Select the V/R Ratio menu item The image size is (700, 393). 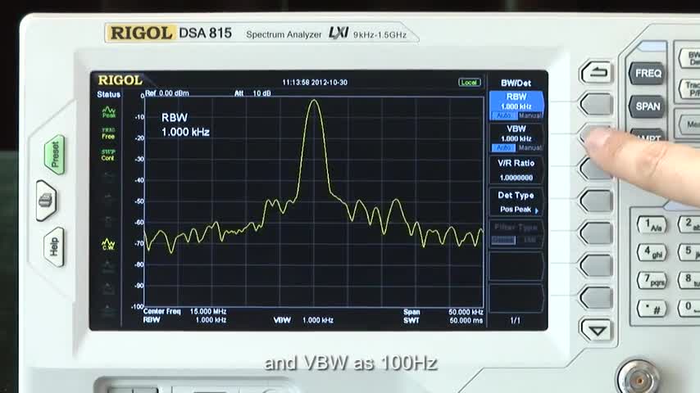click(516, 170)
